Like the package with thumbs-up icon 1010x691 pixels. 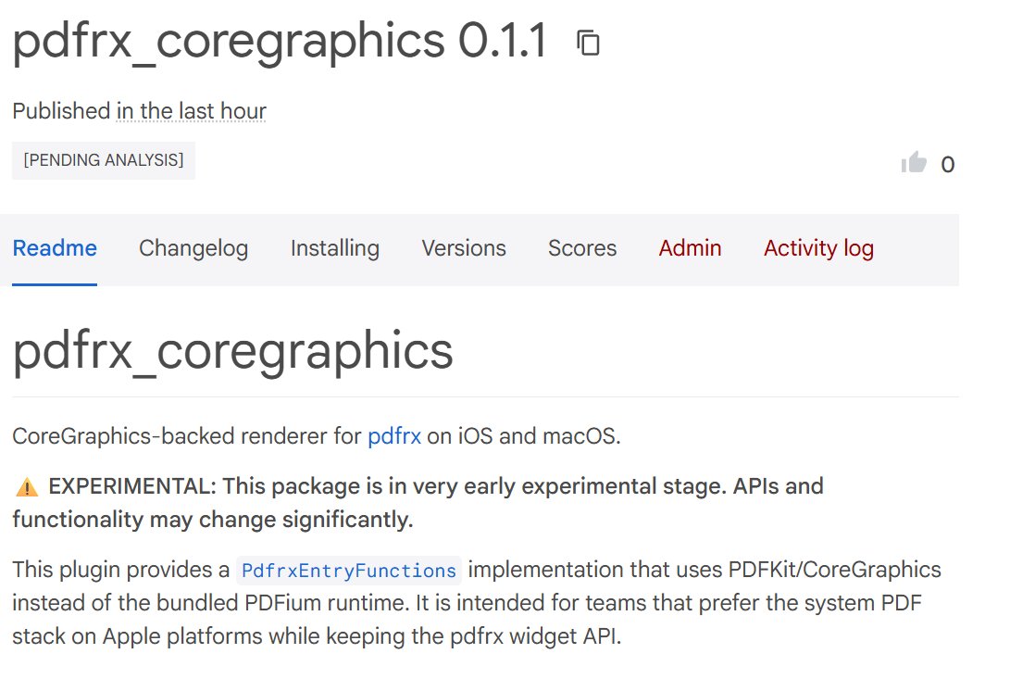914,162
